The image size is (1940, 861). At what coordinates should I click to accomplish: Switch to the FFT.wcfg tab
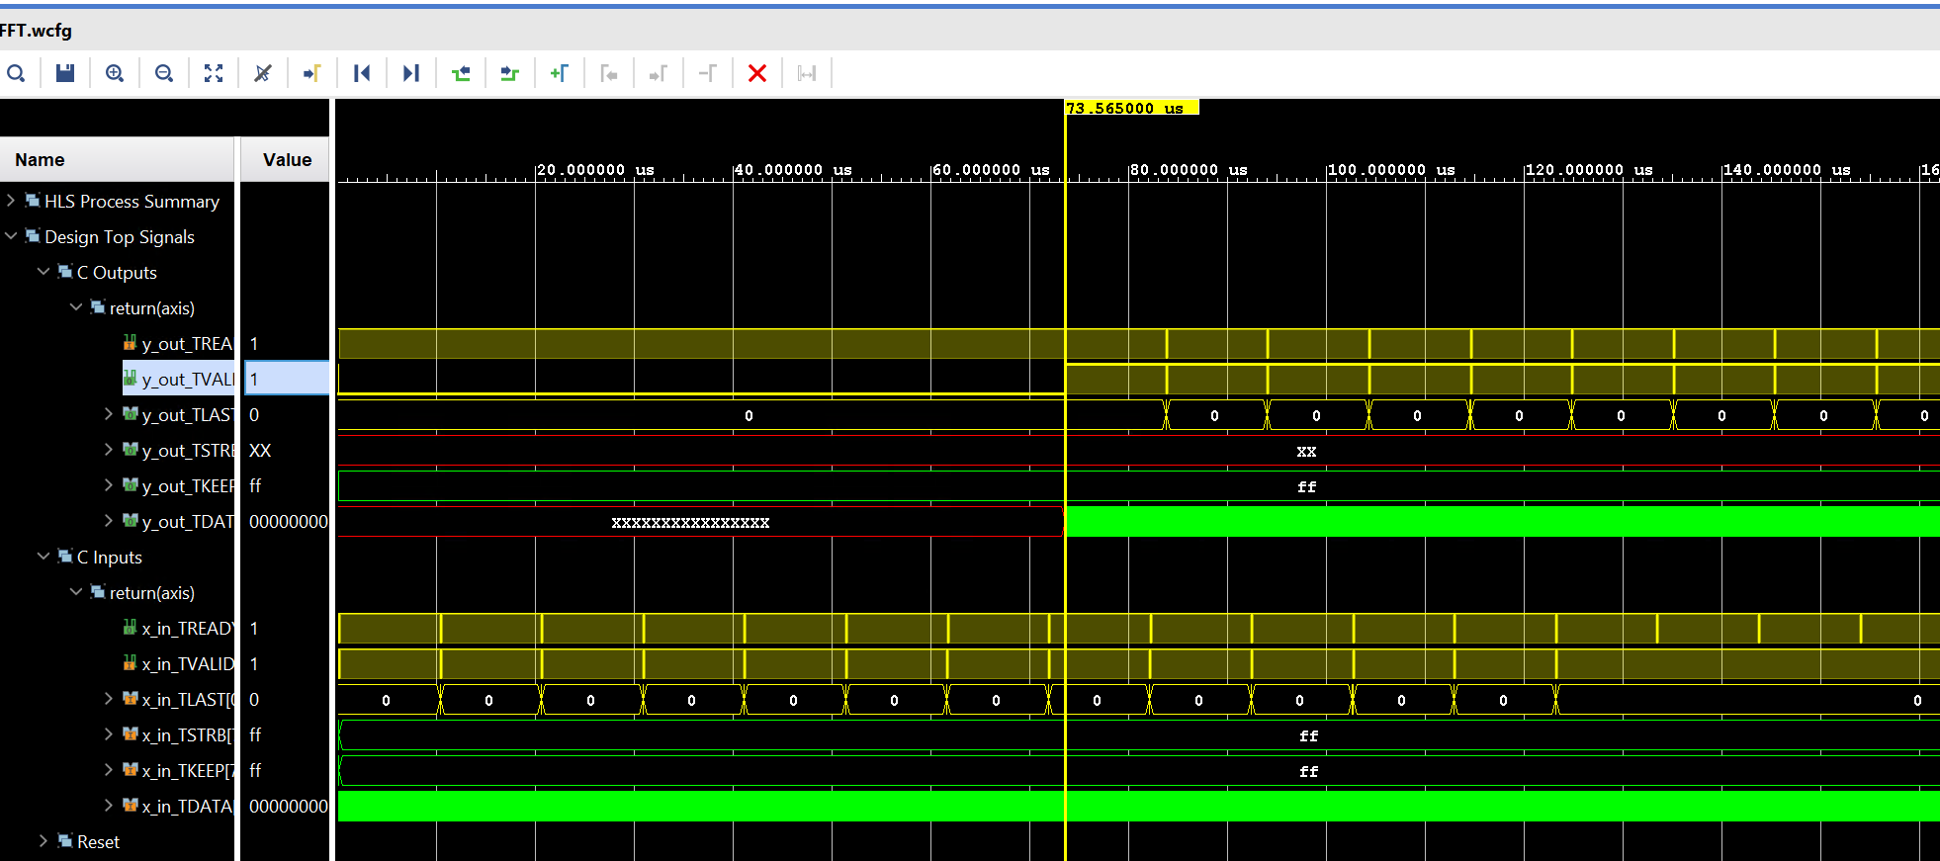(36, 31)
